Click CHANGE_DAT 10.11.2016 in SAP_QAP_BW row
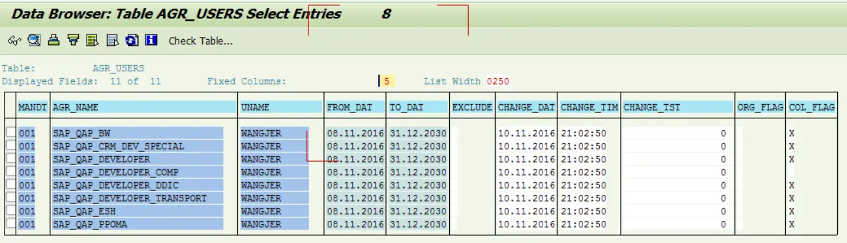 point(527,133)
